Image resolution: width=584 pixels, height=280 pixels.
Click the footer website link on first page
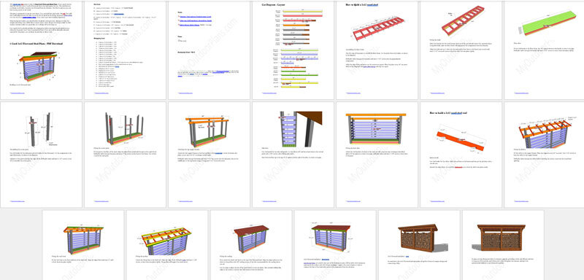17,93
